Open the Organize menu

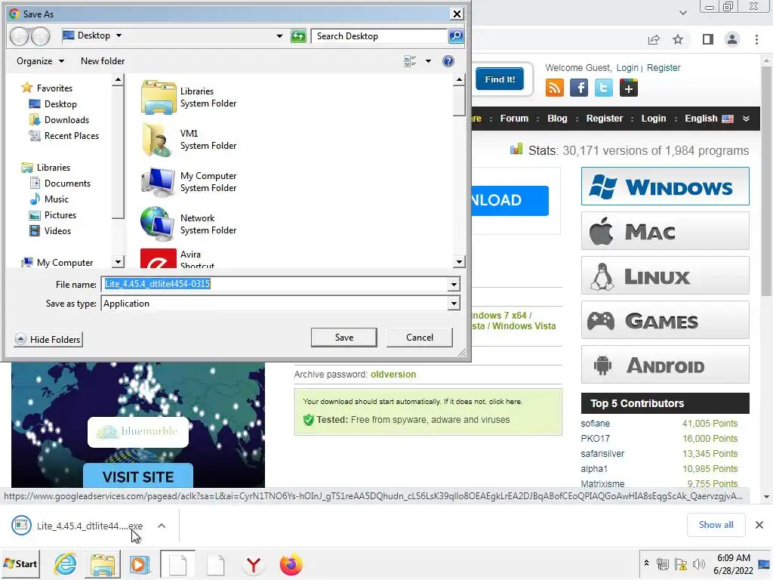[40, 61]
